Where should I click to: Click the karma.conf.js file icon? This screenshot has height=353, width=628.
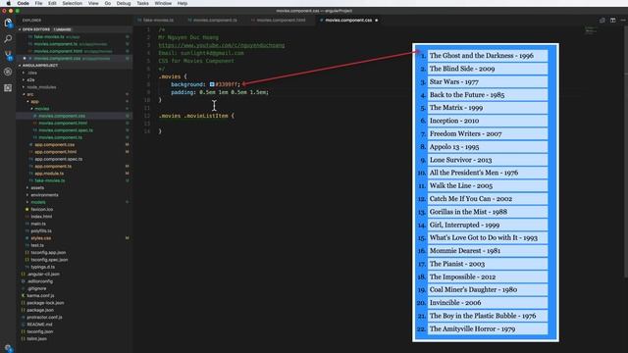tap(24, 295)
